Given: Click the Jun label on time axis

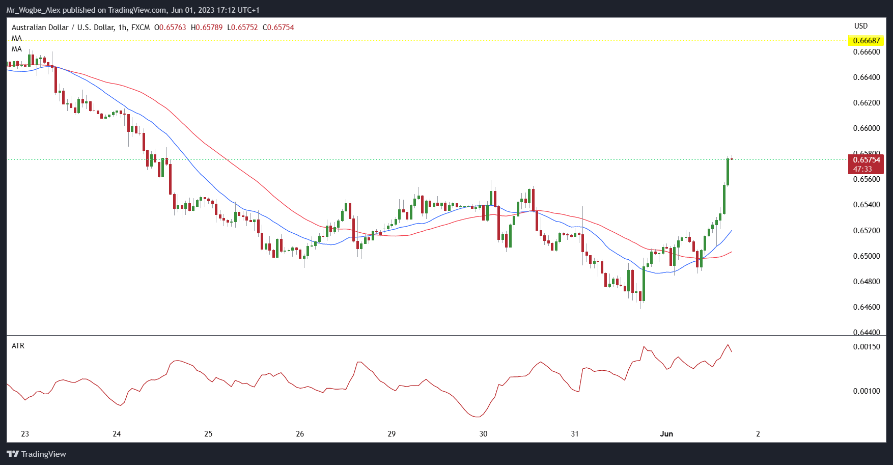Looking at the screenshot, I should (666, 434).
